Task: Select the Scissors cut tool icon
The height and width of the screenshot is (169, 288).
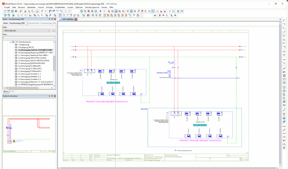Action: [25, 11]
